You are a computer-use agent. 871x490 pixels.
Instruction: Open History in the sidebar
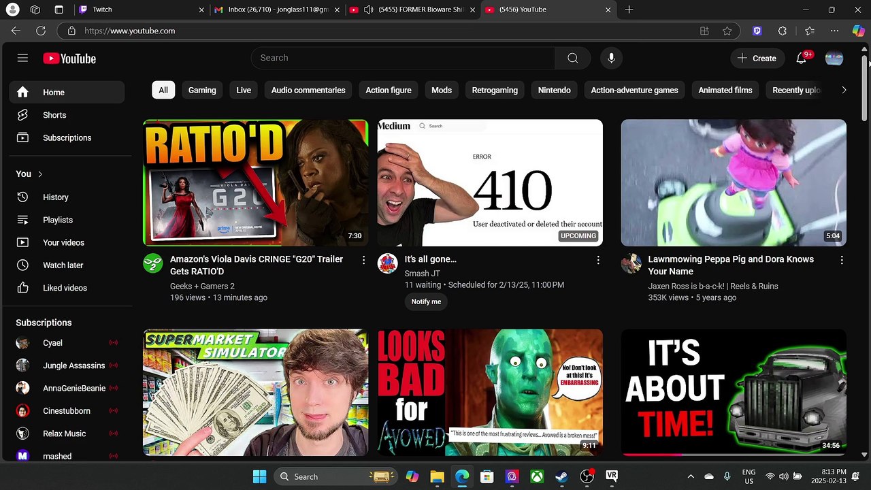(x=67, y=197)
